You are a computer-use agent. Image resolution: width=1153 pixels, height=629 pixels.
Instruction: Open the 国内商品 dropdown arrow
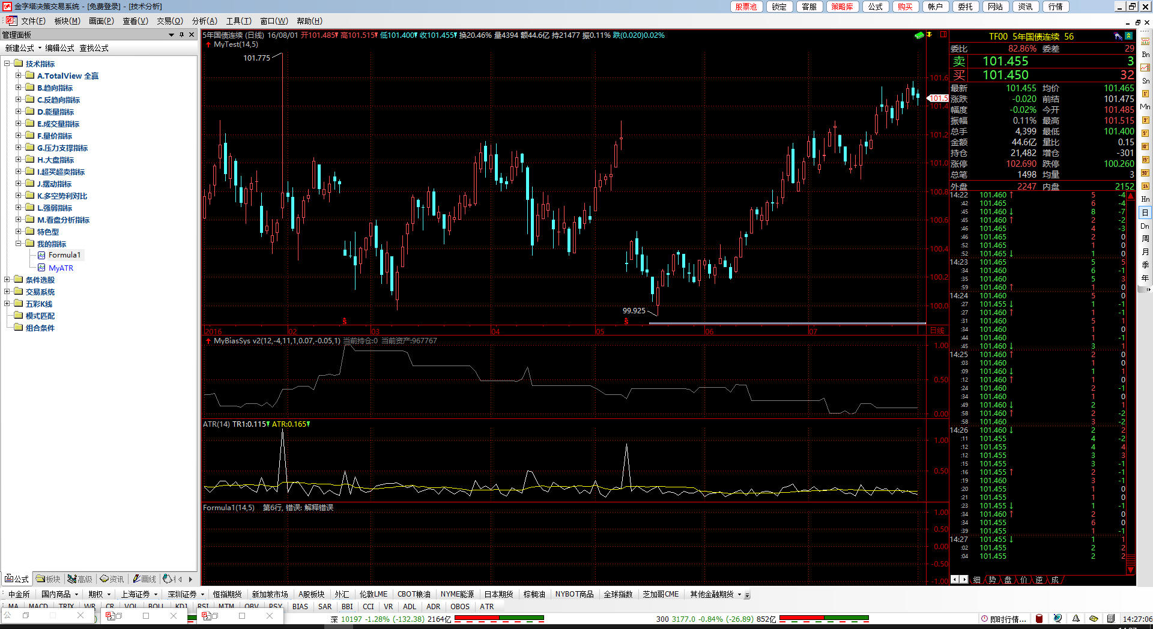[76, 594]
